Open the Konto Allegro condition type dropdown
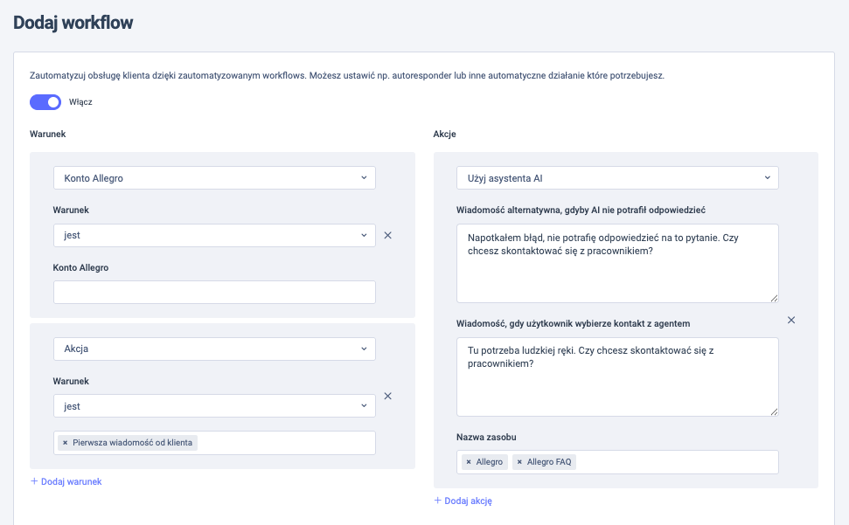Image resolution: width=849 pixels, height=525 pixels. coord(214,178)
